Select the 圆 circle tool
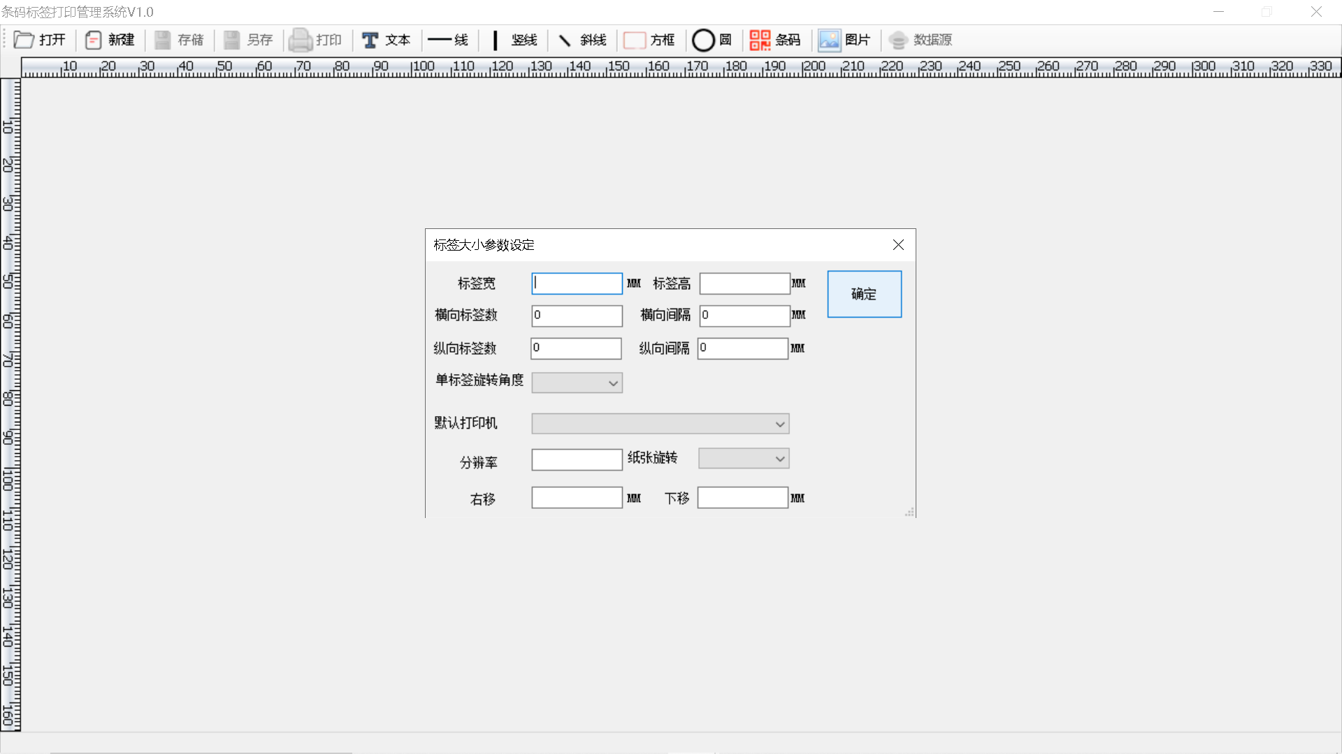The image size is (1342, 754). (712, 40)
